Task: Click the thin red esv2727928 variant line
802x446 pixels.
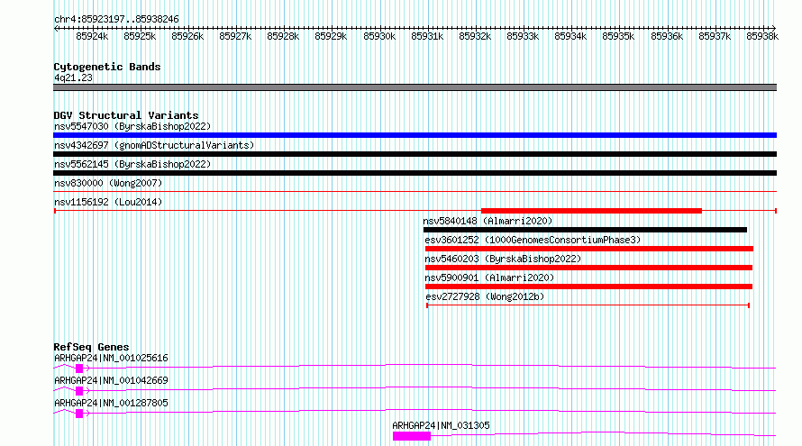Action: point(588,305)
